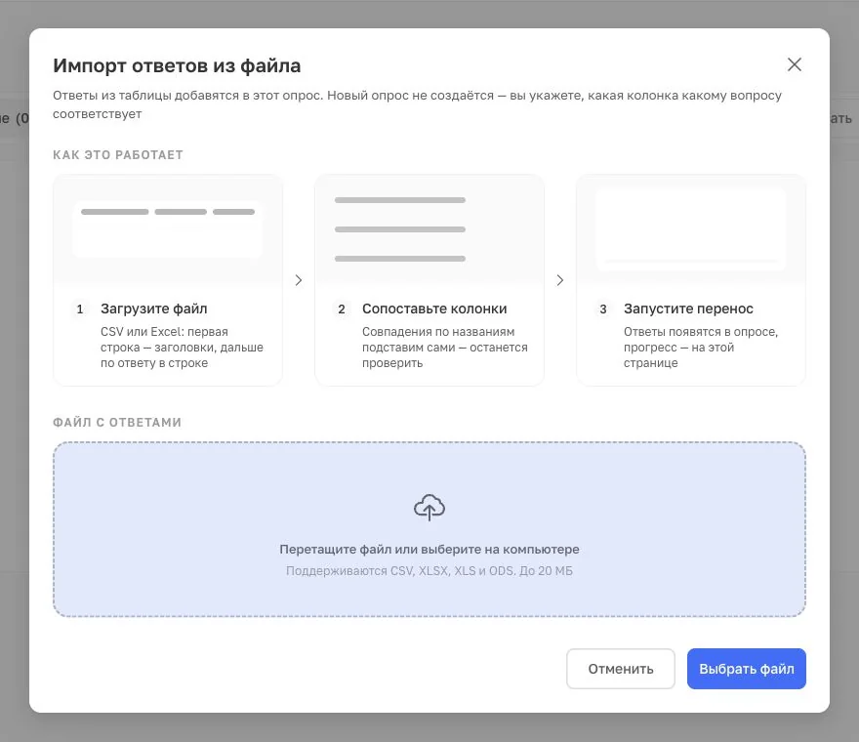Click the Совпадения по названиям description
The height and width of the screenshot is (742, 859).
(x=445, y=348)
